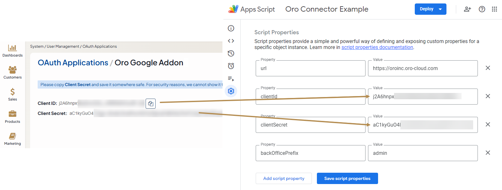Remove the url script property

[x=488, y=68]
